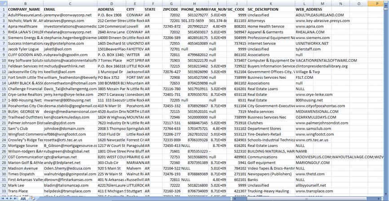Click the SIC_CODE header cell
The image size is (389, 201).
[237, 9]
